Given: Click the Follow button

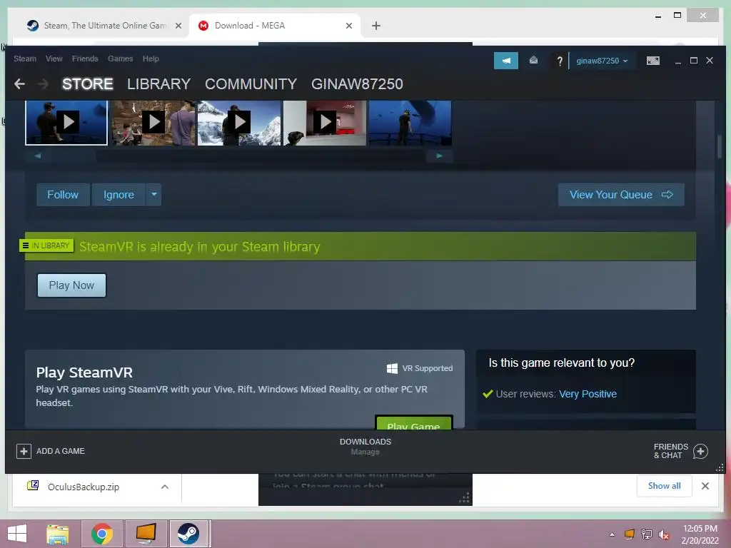Looking at the screenshot, I should click(63, 194).
